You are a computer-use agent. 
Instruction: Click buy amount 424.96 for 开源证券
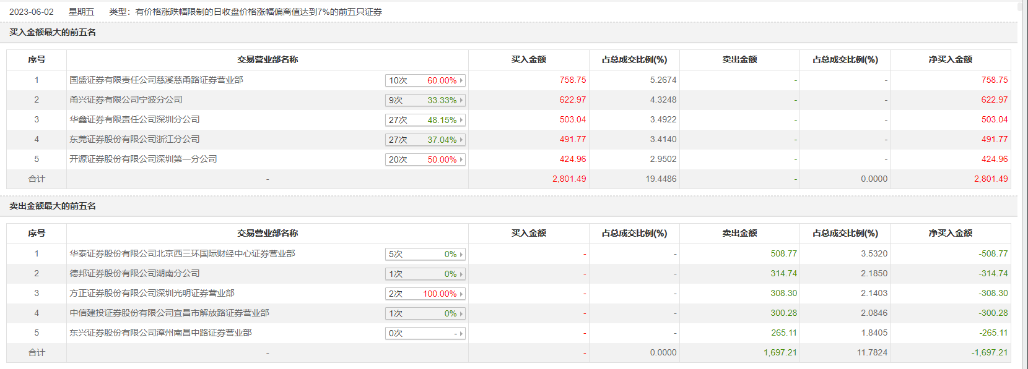[573, 159]
